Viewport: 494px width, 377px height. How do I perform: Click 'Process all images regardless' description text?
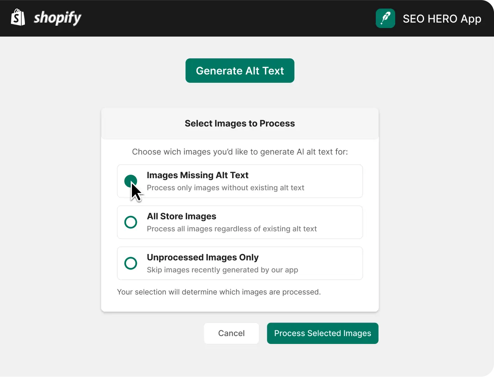232,229
